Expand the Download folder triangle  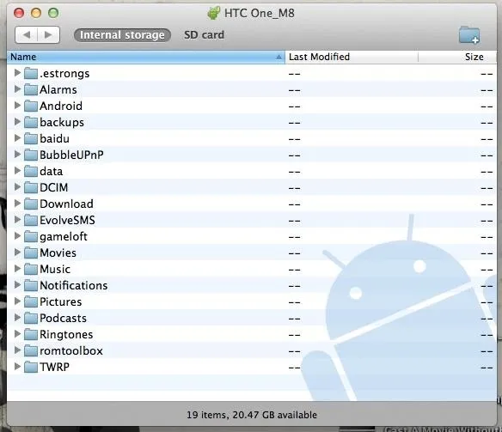[x=17, y=204]
